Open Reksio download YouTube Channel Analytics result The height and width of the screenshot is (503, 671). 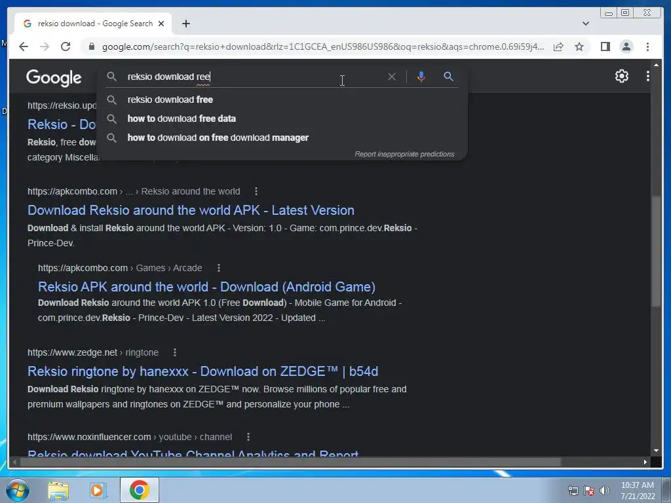(x=193, y=453)
